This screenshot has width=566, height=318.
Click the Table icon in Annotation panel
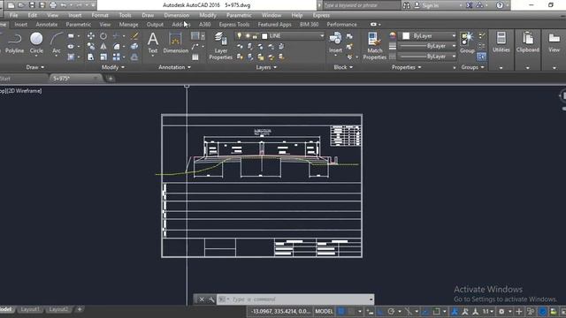coord(195,57)
